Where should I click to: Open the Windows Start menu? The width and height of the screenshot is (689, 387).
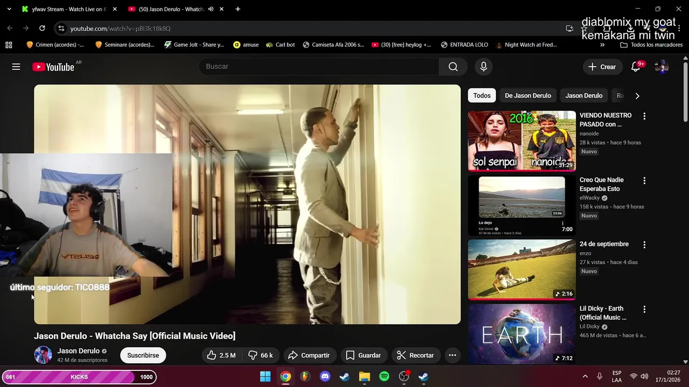tap(265, 377)
